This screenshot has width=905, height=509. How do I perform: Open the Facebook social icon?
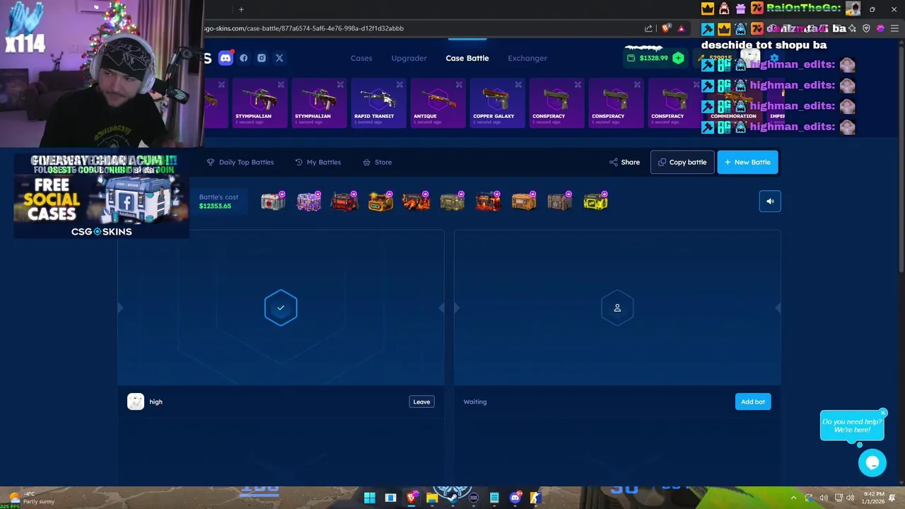coord(244,58)
